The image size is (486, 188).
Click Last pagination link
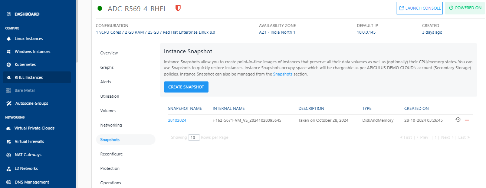pos(464,137)
